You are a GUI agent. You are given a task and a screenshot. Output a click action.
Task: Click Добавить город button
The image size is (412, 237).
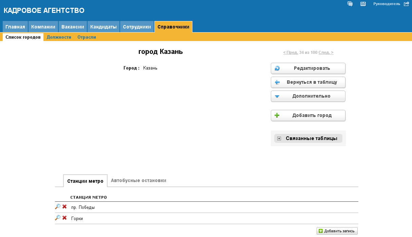[x=308, y=116]
